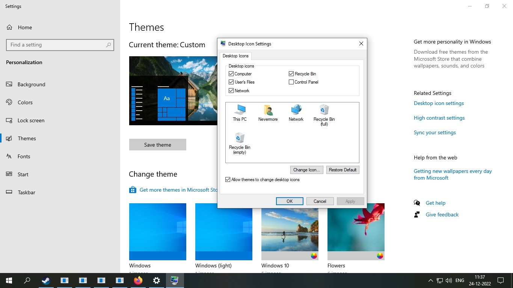Uncheck the Network checkbox
Screen dimensions: 513x288
[x=231, y=91]
